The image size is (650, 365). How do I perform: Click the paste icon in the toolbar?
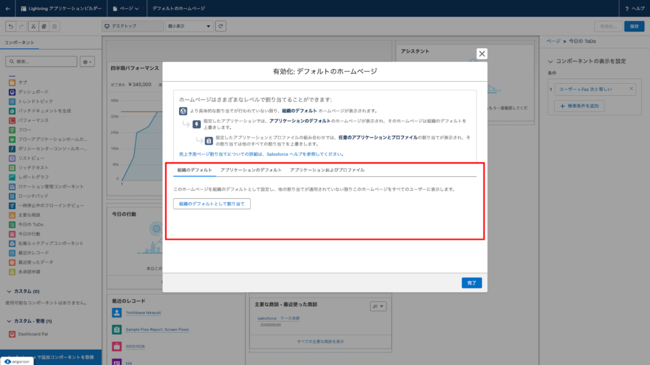click(x=55, y=27)
